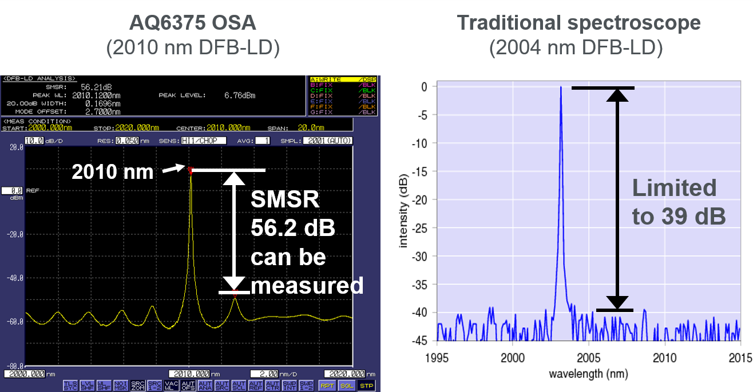Click the <DFB-LD ANALYSIS> header
The height and width of the screenshot is (392, 753).
(x=39, y=78)
